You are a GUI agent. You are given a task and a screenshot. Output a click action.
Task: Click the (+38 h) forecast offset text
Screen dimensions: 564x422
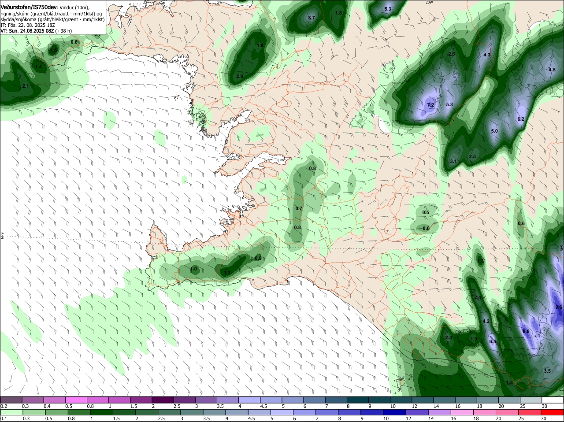click(64, 31)
